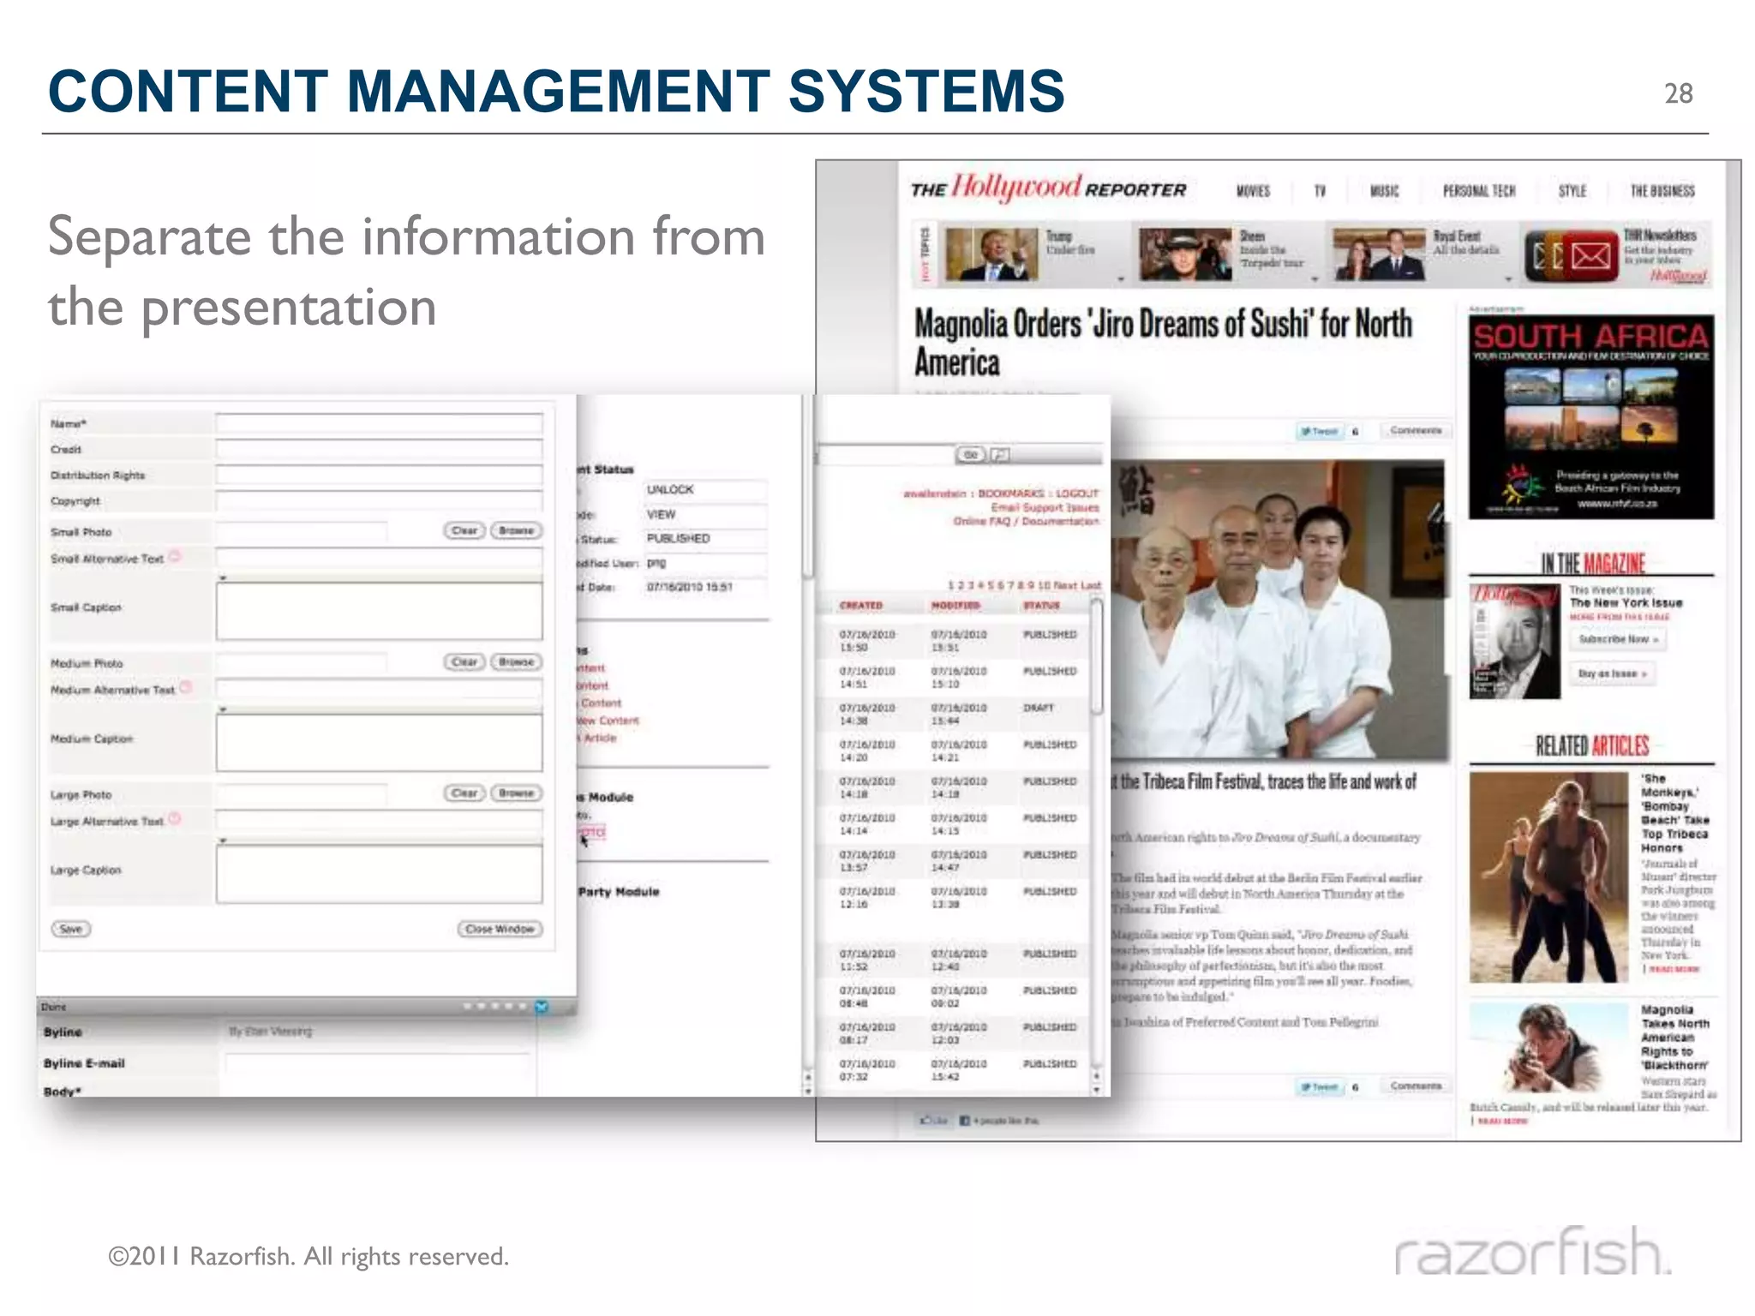Clear the Large Photo selection
This screenshot has height=1316, width=1755.
click(464, 793)
